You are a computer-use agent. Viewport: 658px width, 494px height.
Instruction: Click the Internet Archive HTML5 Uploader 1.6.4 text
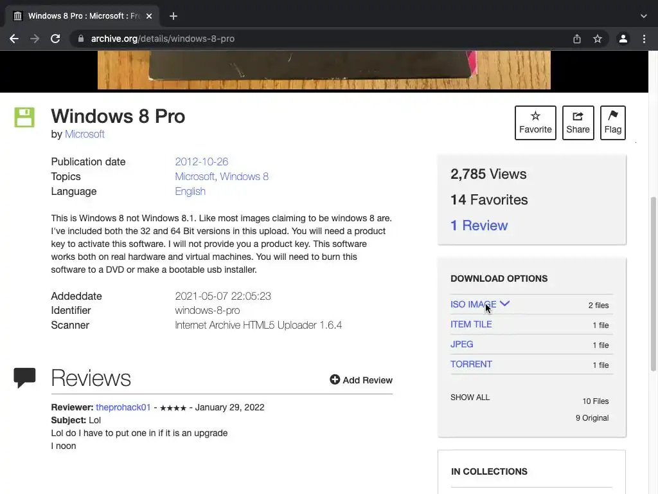point(258,325)
